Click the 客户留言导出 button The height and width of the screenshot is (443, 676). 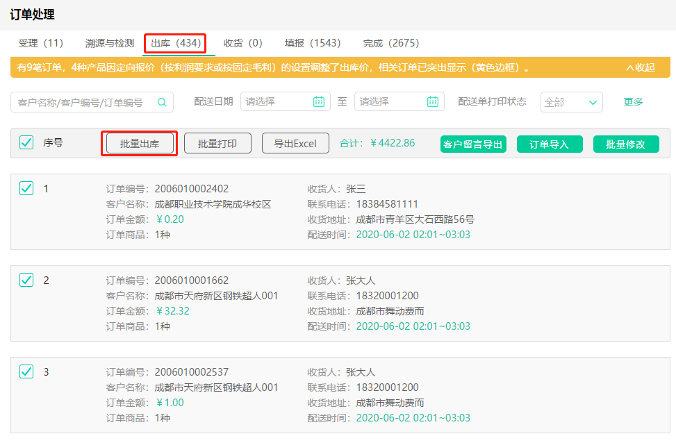pyautogui.click(x=473, y=142)
